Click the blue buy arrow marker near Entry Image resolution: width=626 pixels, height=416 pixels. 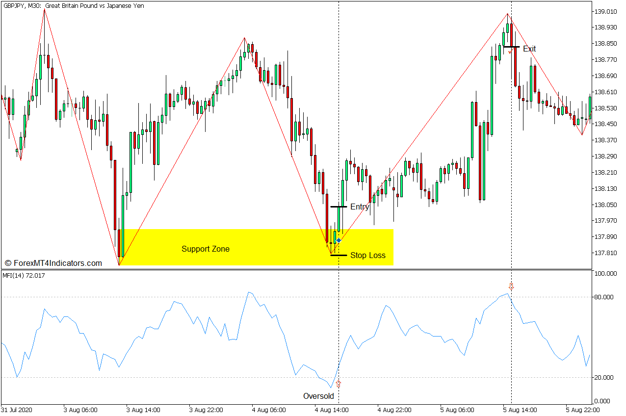(339, 240)
